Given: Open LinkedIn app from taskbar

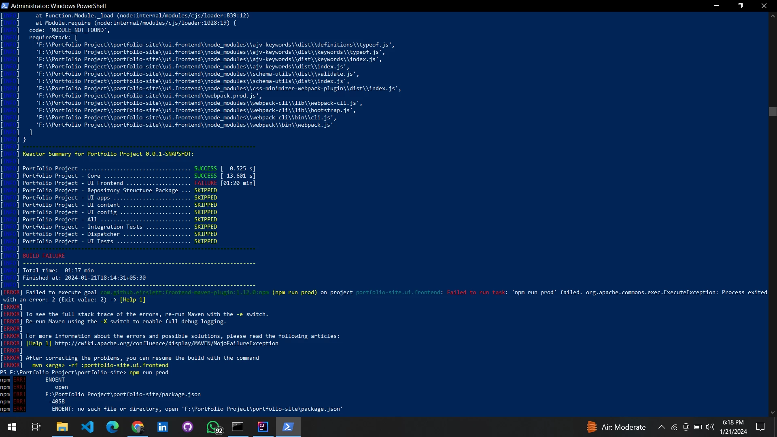Looking at the screenshot, I should point(163,427).
